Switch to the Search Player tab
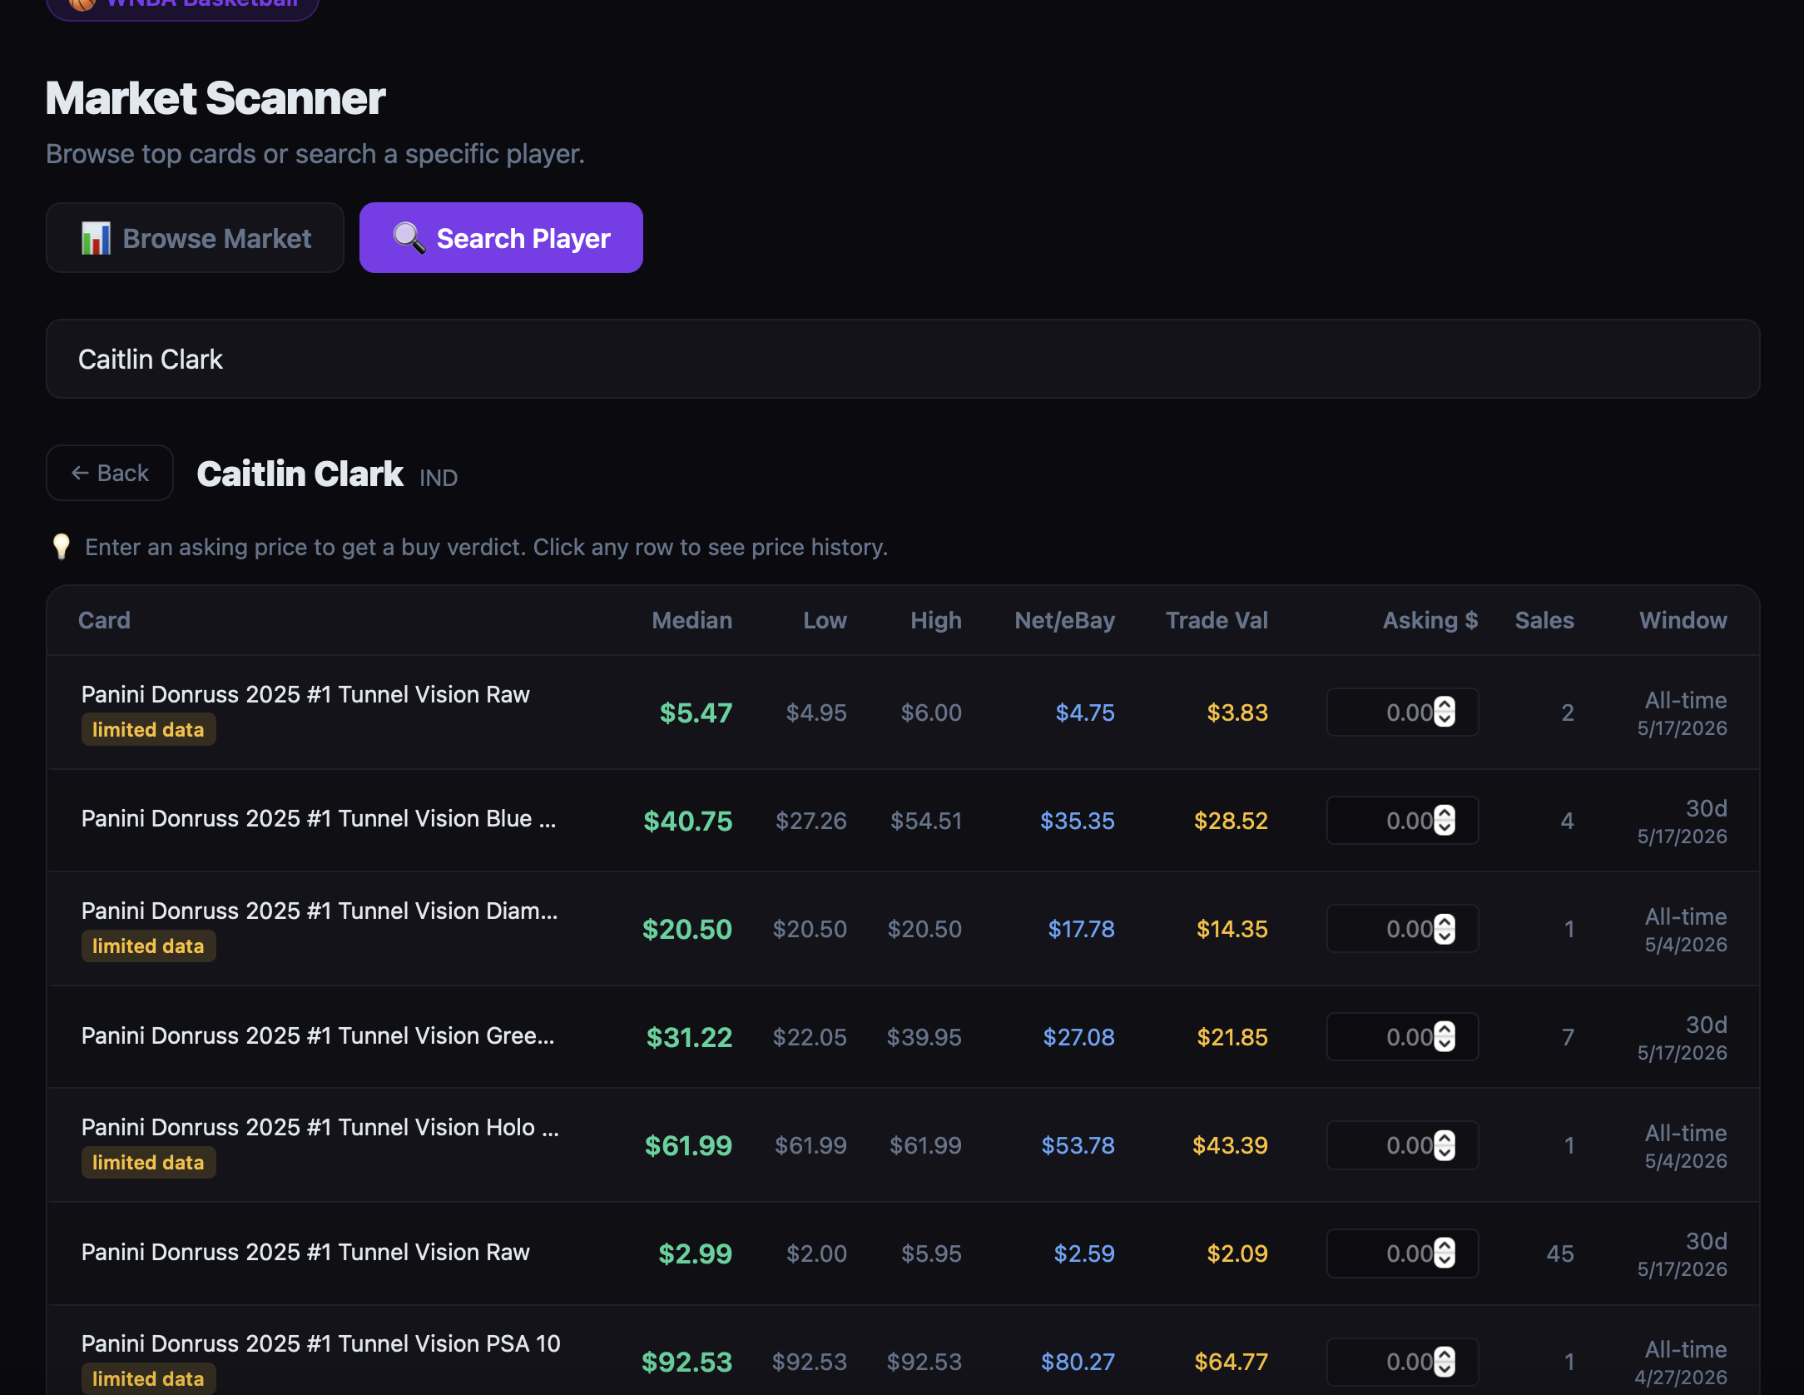Image resolution: width=1804 pixels, height=1395 pixels. pyautogui.click(x=501, y=238)
